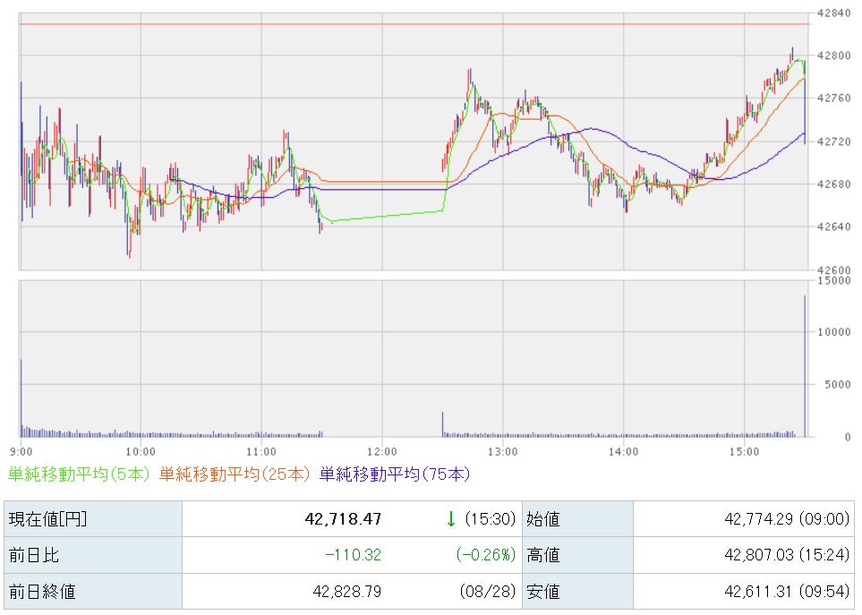Click the 始値 header cell
The image size is (862, 615).
(577, 519)
